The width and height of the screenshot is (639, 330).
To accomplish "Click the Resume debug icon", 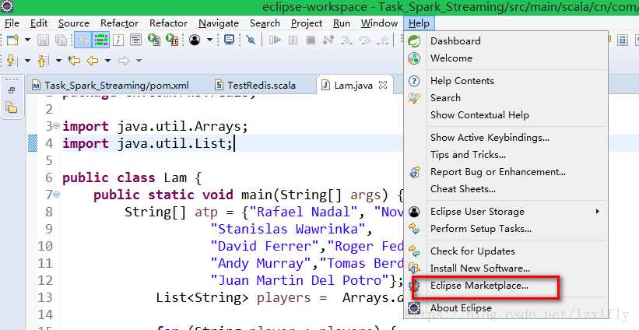I will coord(275,40).
